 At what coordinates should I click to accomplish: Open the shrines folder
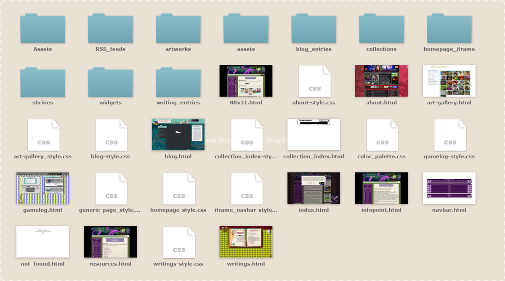pyautogui.click(x=43, y=82)
